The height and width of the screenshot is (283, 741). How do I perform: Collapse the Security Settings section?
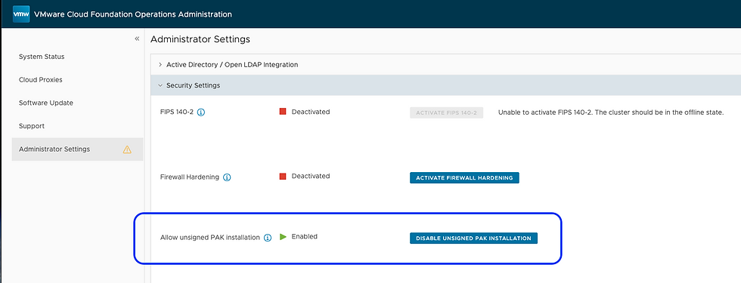193,86
